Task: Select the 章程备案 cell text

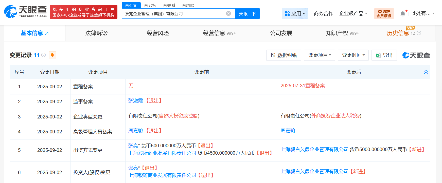Action: [x=83, y=87]
